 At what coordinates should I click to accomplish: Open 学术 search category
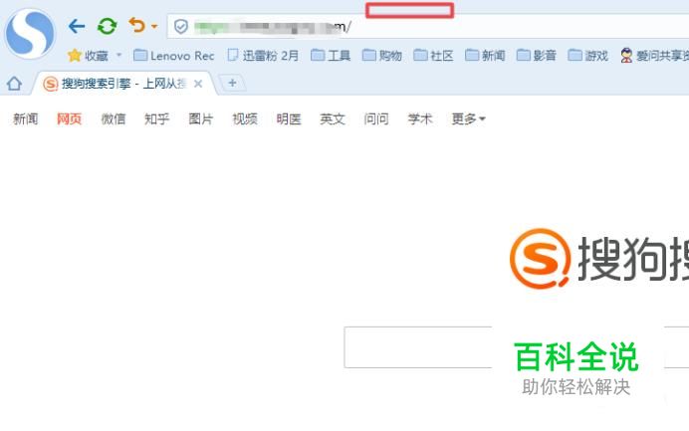[x=420, y=118]
